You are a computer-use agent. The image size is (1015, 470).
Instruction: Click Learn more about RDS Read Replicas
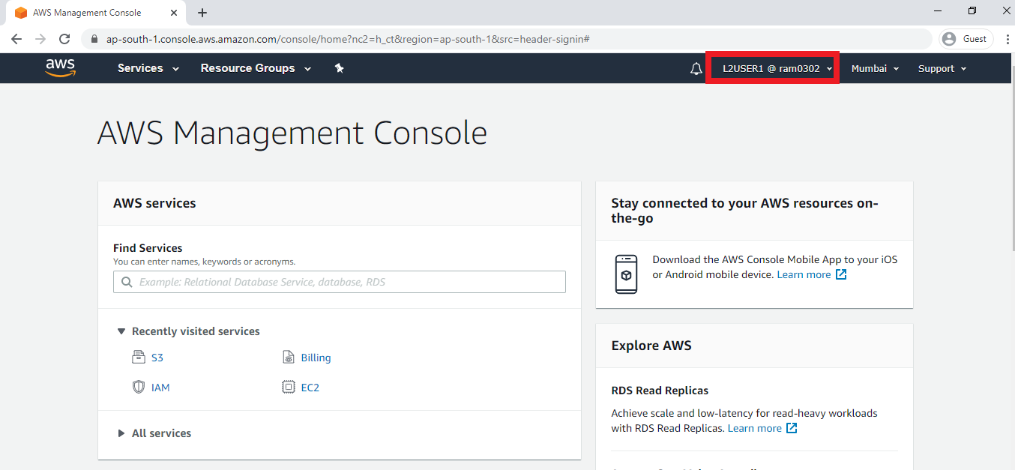754,428
